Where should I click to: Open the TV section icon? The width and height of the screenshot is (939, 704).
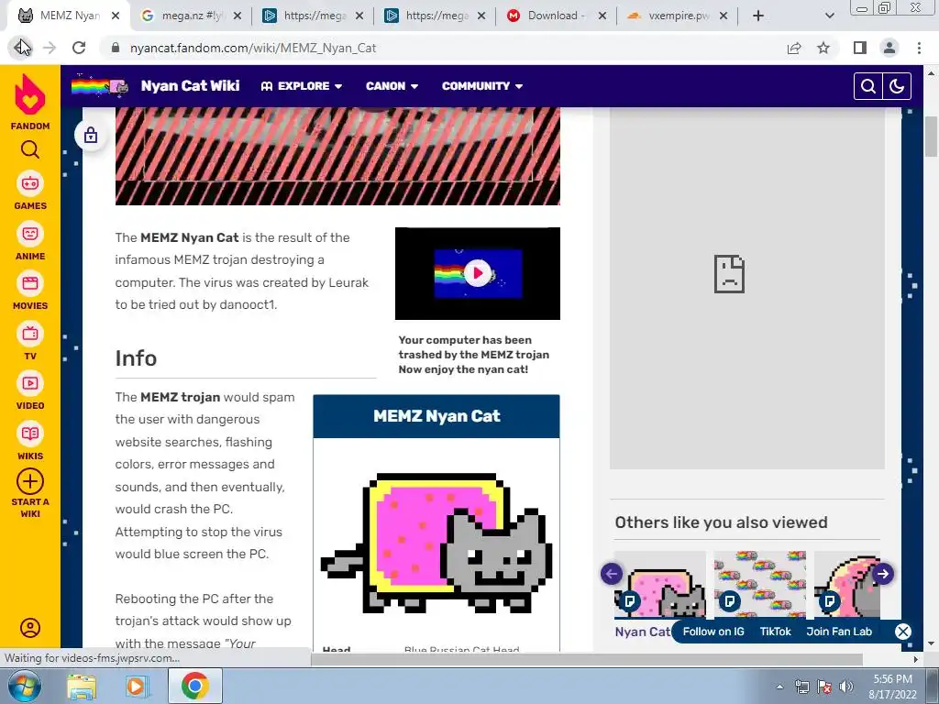(x=30, y=334)
